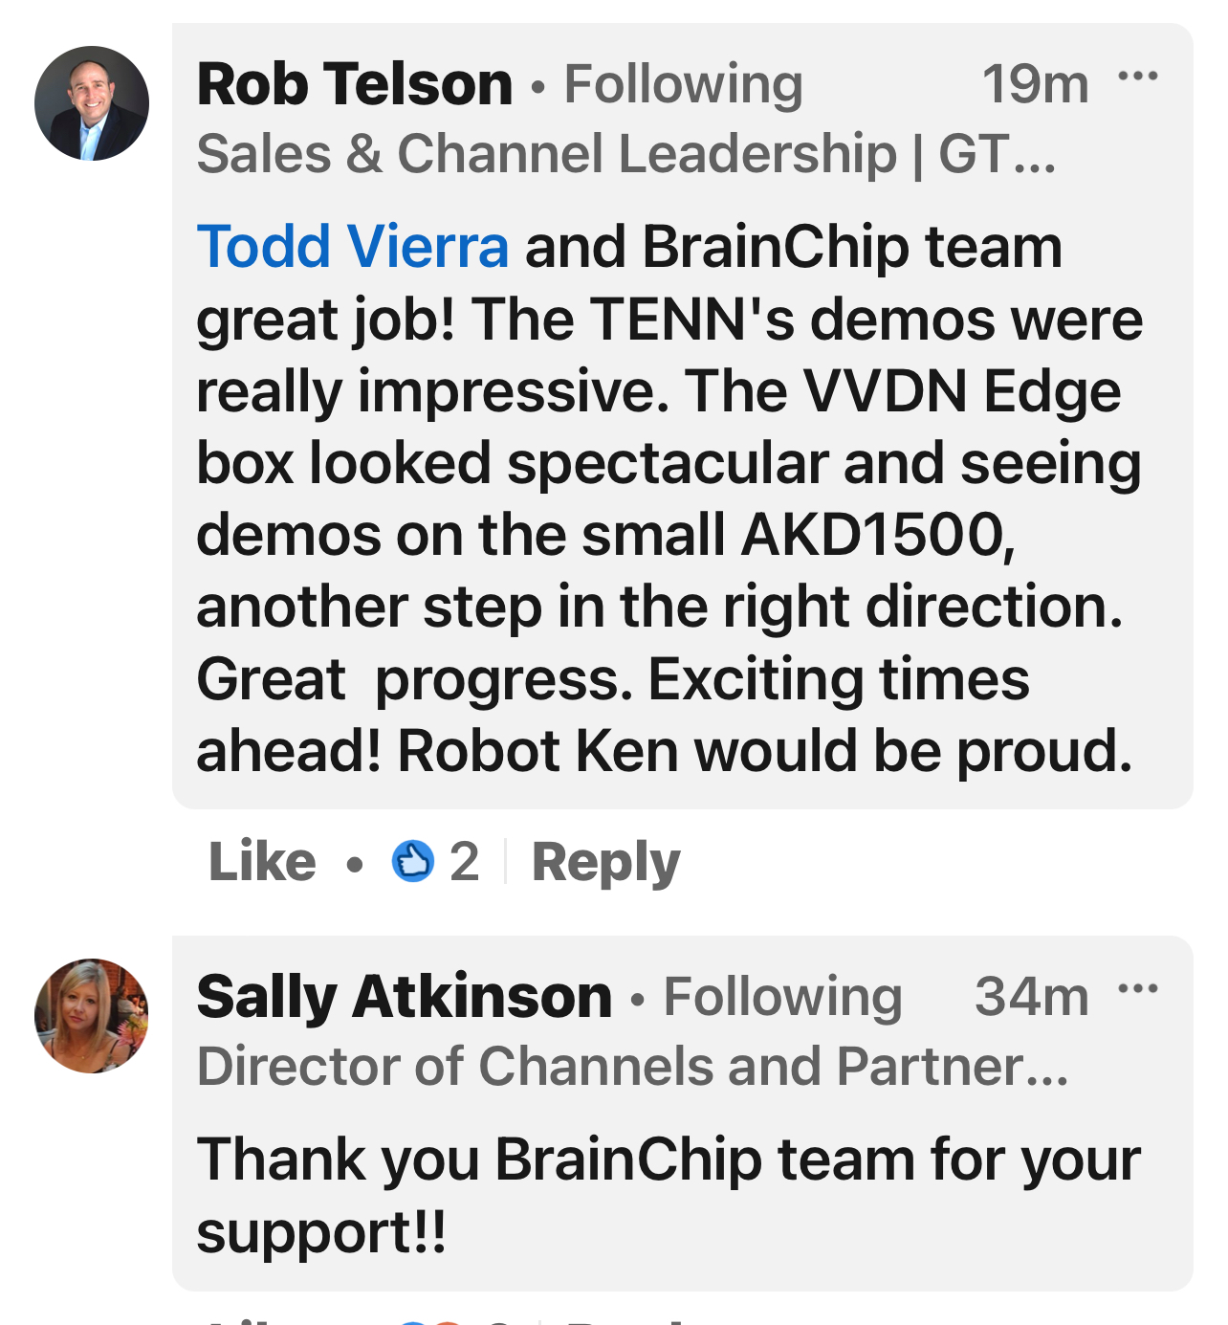Image resolution: width=1228 pixels, height=1325 pixels.
Task: Click Following label beside Sally Atkinson
Action: [782, 997]
